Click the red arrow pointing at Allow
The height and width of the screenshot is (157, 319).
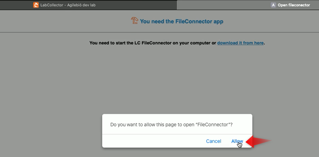(x=258, y=141)
